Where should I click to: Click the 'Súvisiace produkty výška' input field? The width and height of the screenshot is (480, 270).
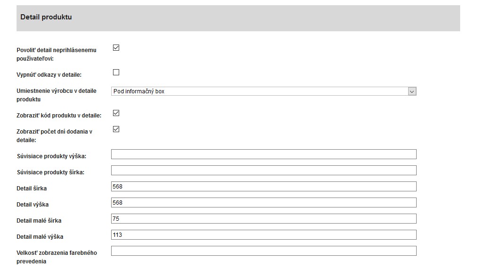(x=263, y=154)
